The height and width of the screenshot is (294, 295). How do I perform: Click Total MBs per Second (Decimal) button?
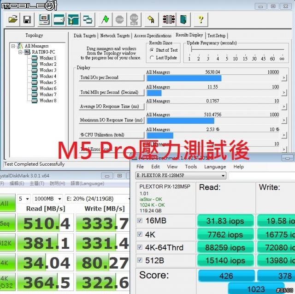(x=112, y=92)
